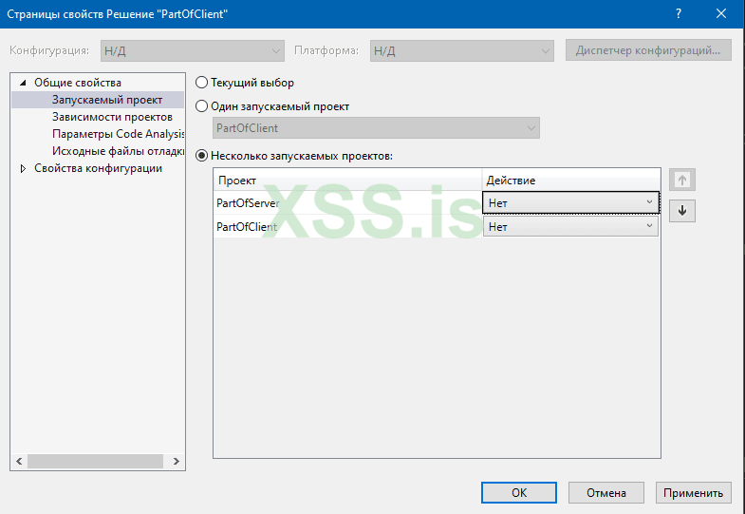Open "Исходные файлы отладки" page
The width and height of the screenshot is (745, 514).
coord(118,151)
